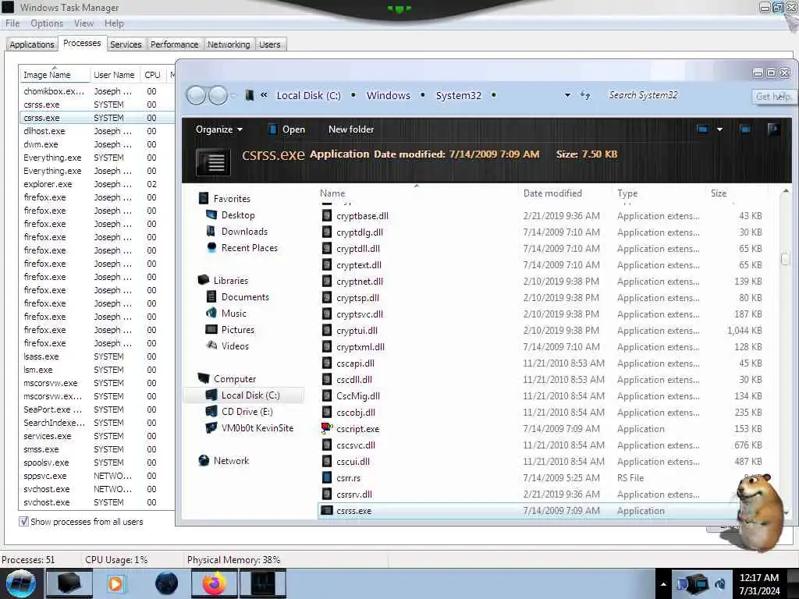Select CscMig.dll in file list

pos(542,395)
